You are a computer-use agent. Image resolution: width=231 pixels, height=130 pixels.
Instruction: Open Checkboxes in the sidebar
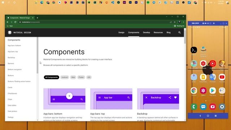pos(12,94)
